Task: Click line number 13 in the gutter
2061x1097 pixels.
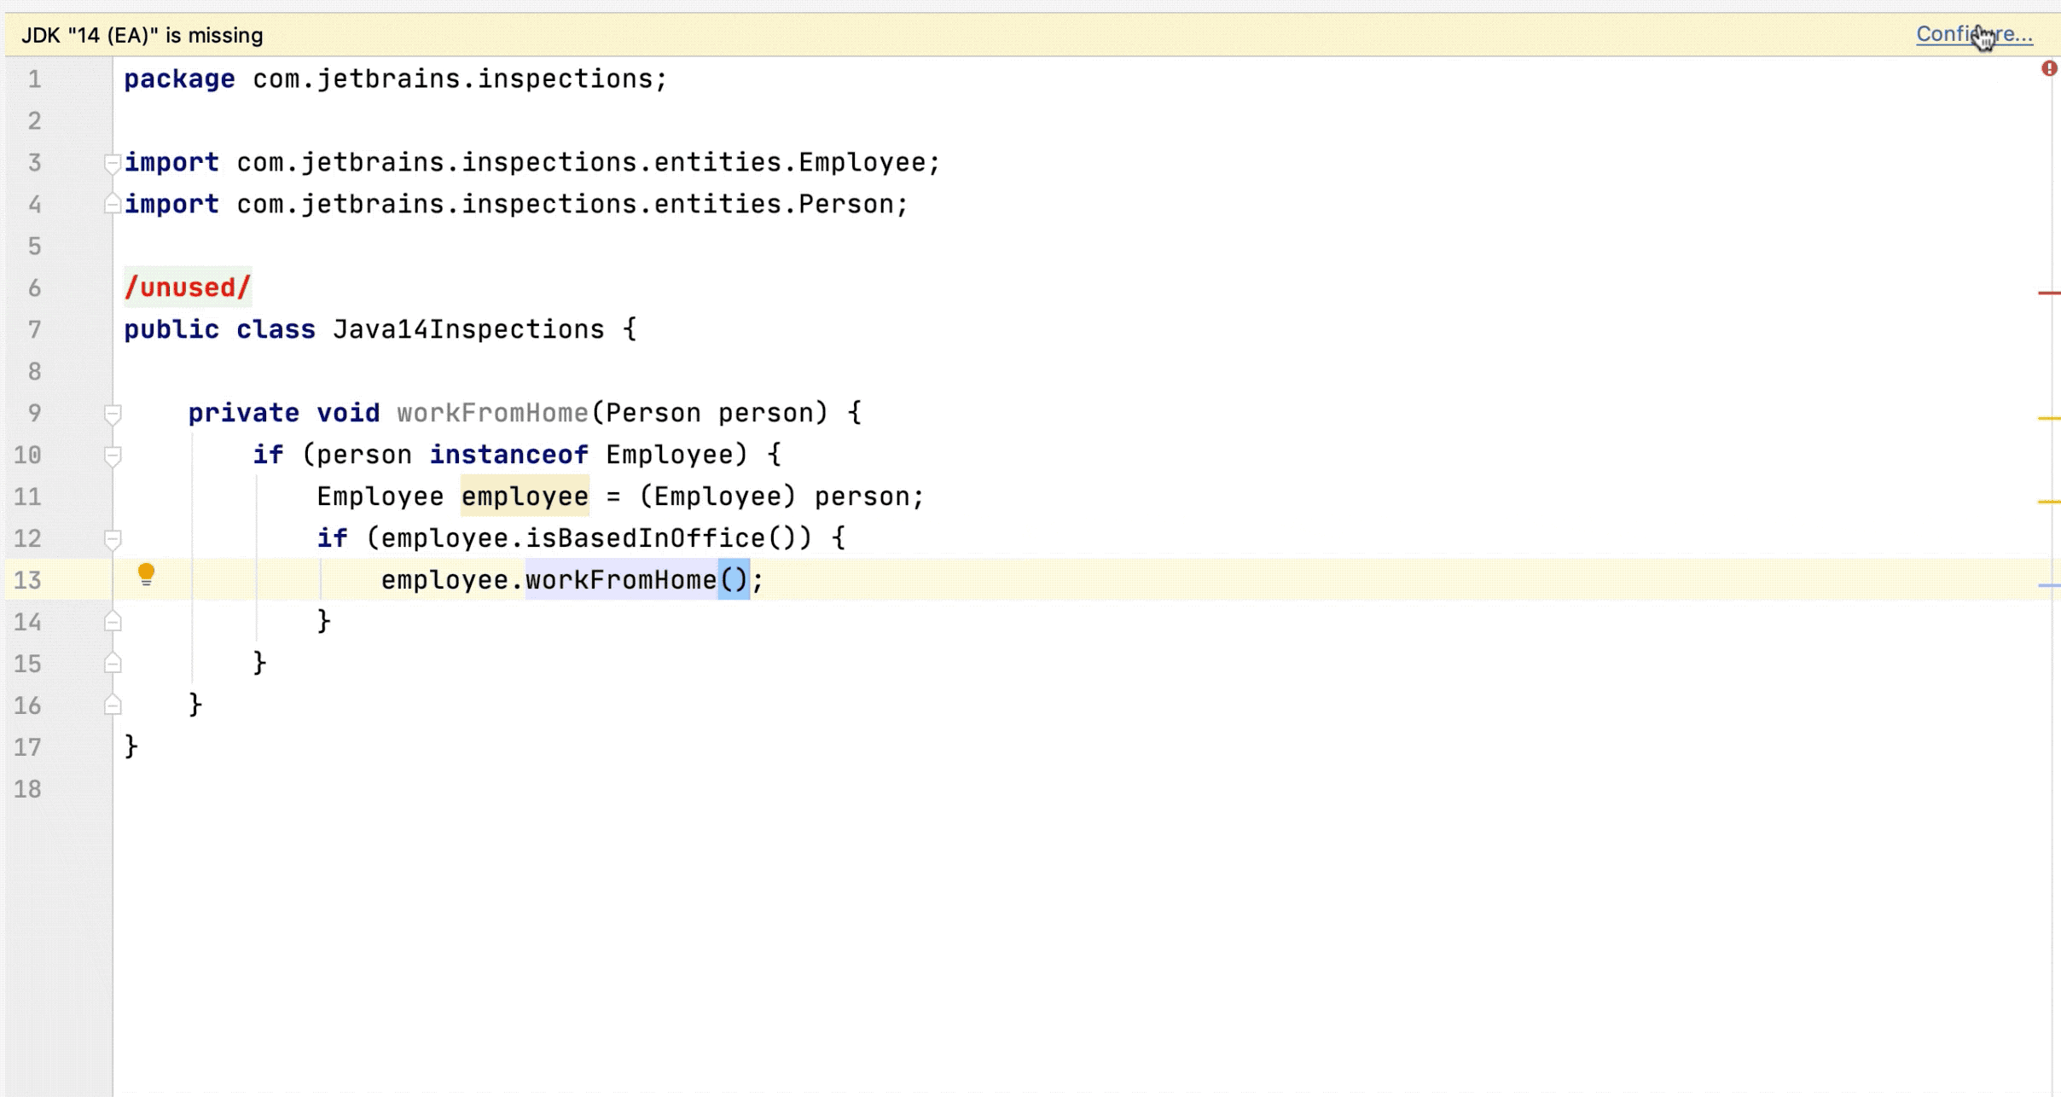Action: click(27, 580)
